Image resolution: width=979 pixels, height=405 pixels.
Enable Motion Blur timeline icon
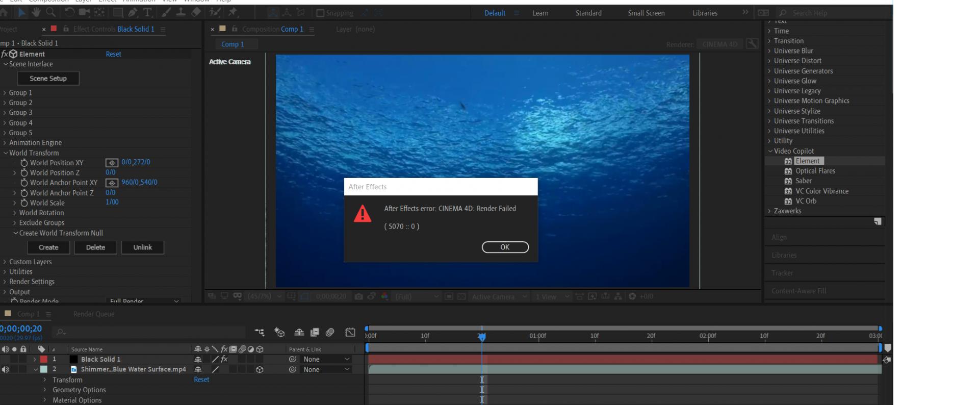(330, 333)
